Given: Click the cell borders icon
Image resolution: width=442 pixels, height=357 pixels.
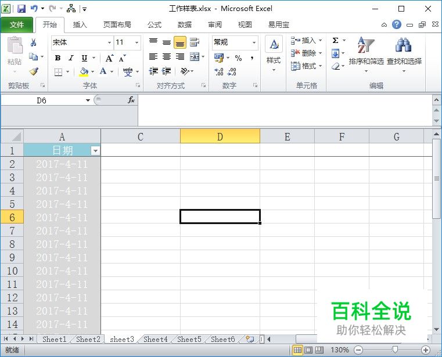Looking at the screenshot, I should pos(58,72).
